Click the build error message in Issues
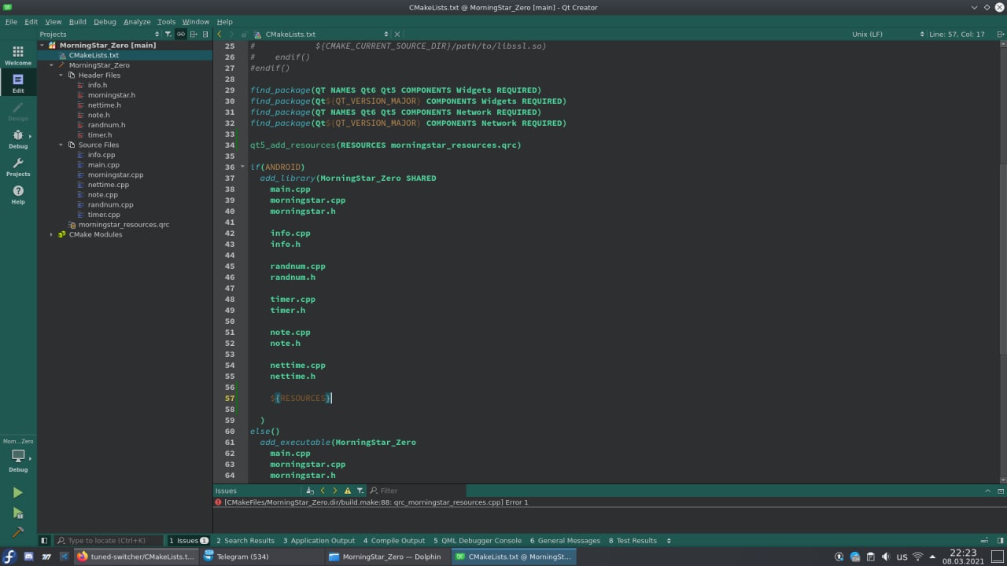 pos(376,502)
